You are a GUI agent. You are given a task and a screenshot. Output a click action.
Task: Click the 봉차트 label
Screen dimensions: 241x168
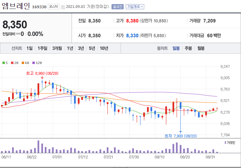tap(162, 48)
